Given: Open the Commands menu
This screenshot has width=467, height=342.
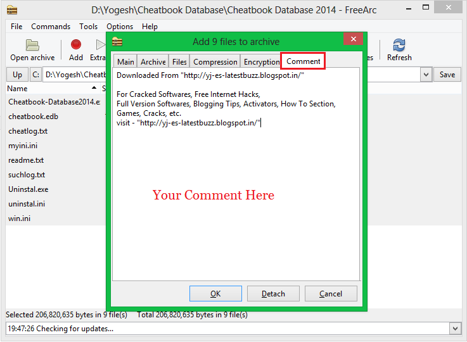Looking at the screenshot, I should coord(51,27).
